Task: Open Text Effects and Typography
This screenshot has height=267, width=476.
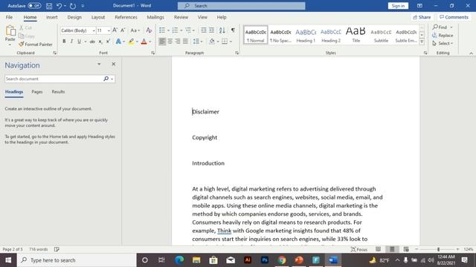Action: pyautogui.click(x=118, y=42)
